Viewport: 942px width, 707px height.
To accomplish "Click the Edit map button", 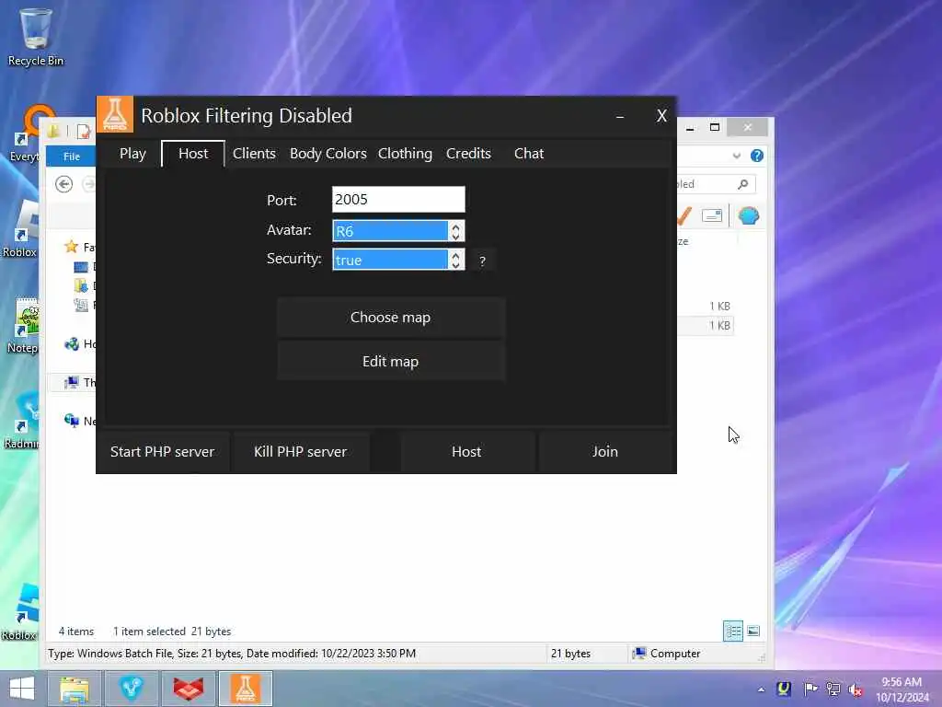I will [390, 361].
